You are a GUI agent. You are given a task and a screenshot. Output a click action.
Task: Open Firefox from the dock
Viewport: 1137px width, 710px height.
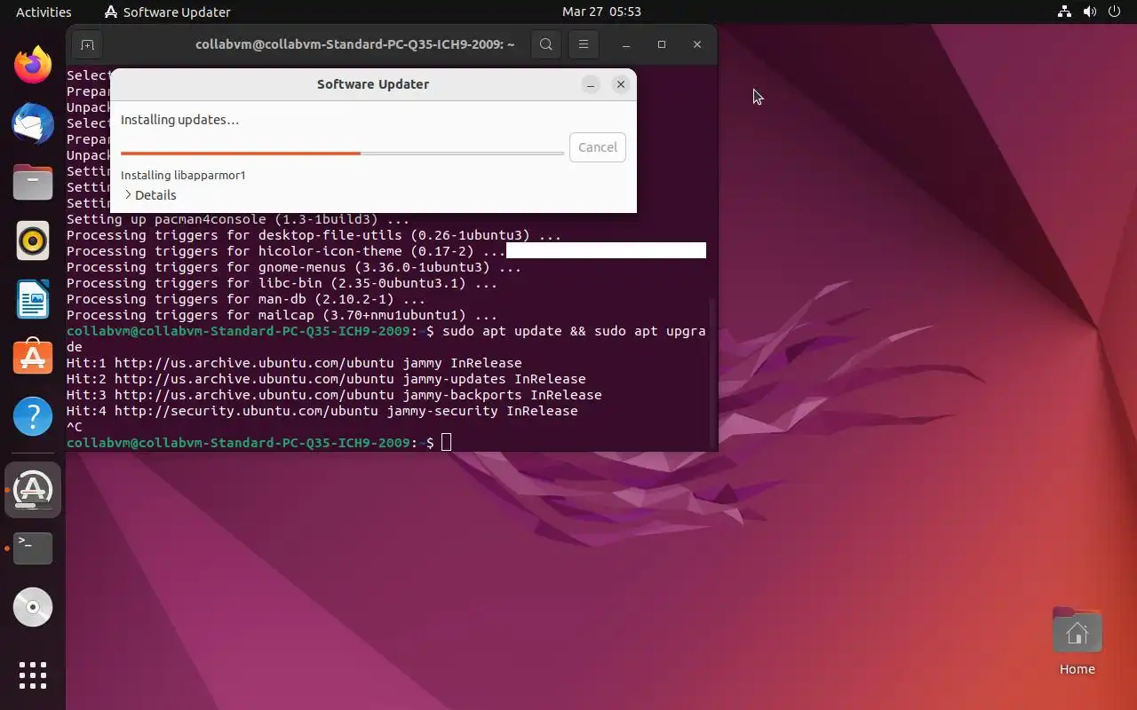pos(33,65)
